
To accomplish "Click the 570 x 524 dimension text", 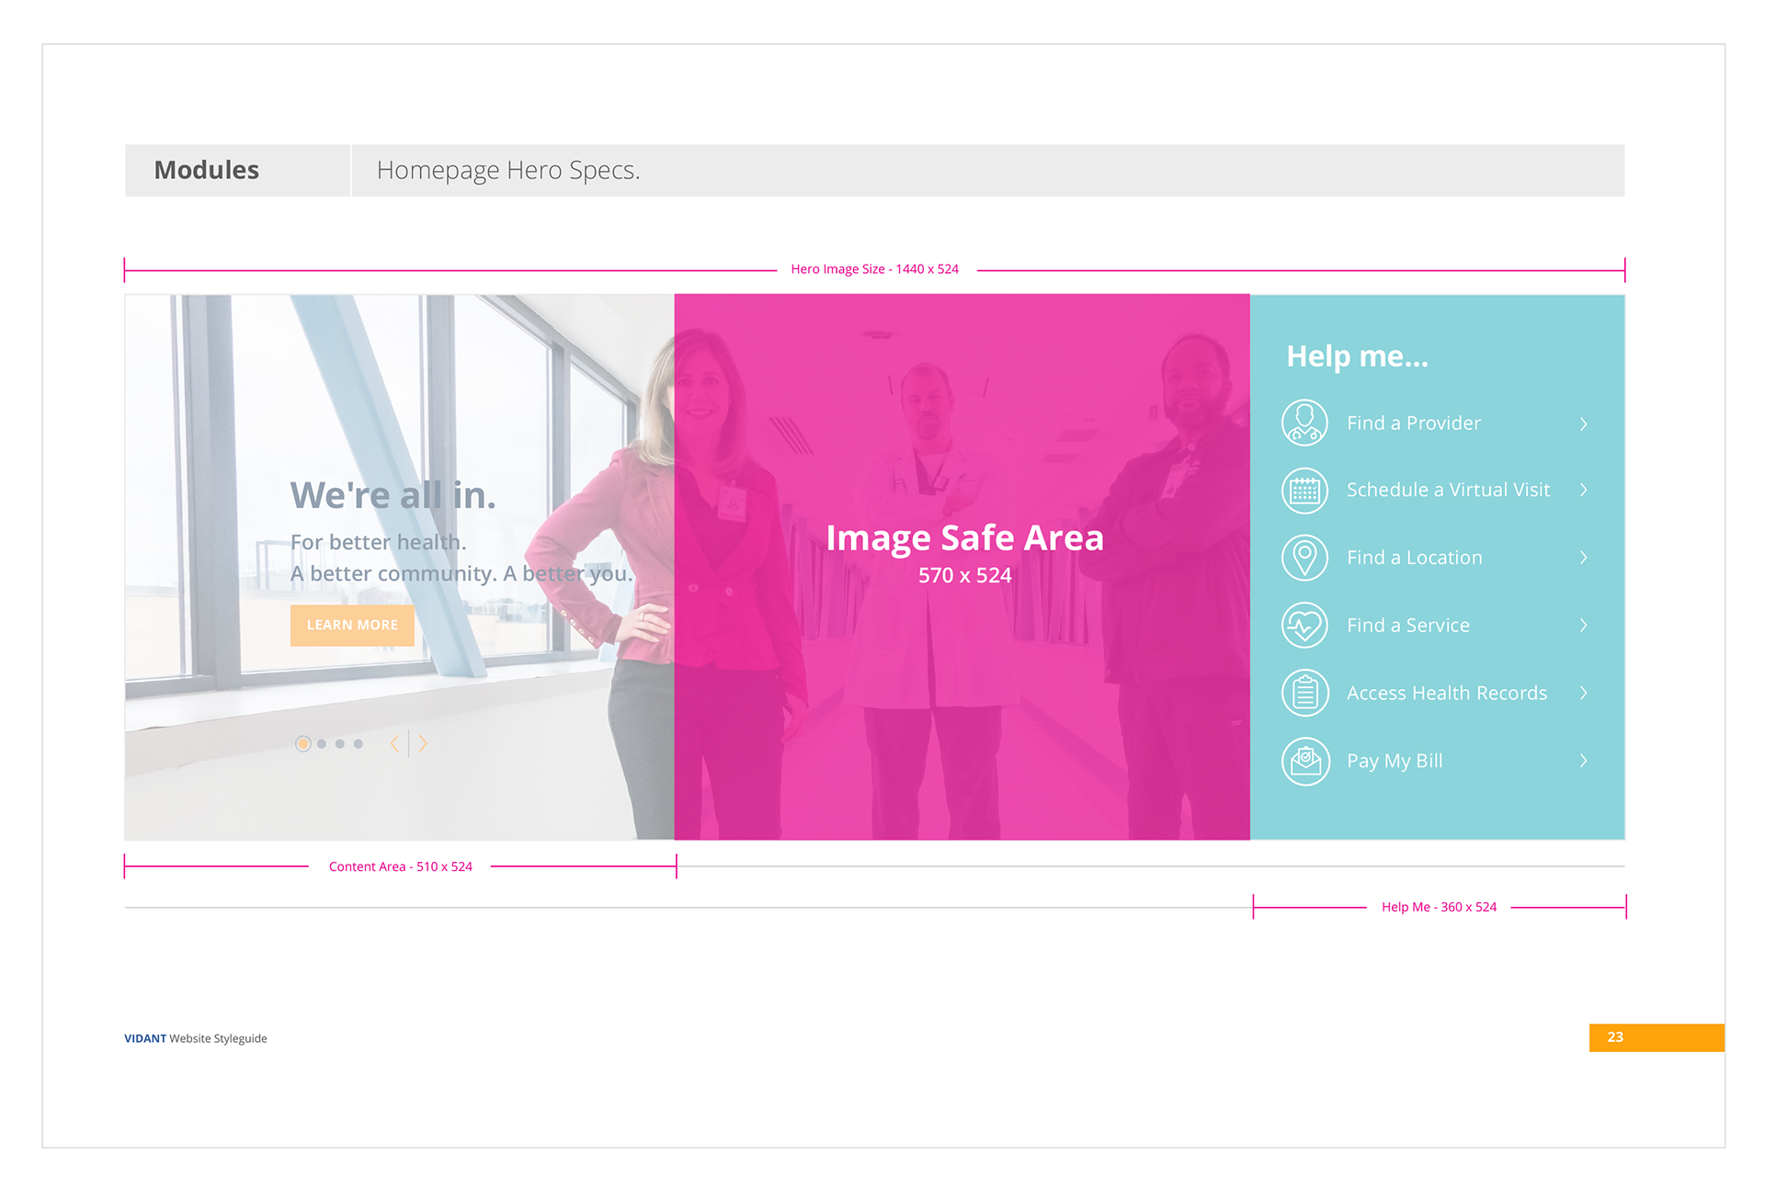I will 964,575.
